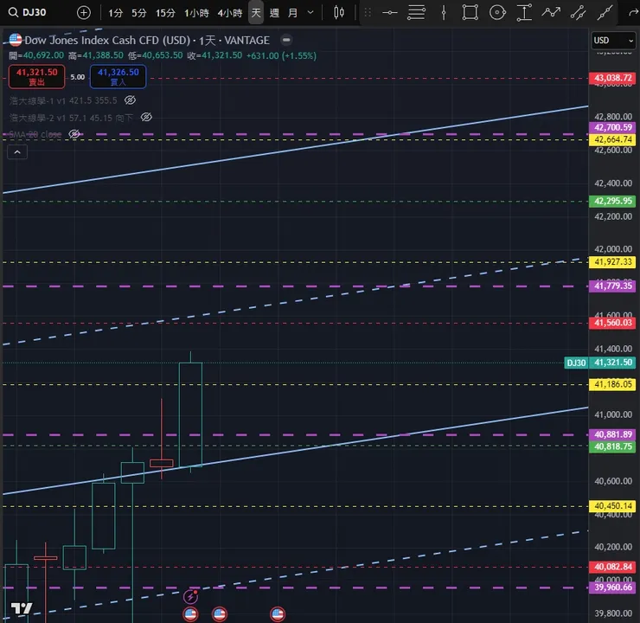Click the 41,186.05 yellow price label
The image size is (640, 623).
point(612,384)
